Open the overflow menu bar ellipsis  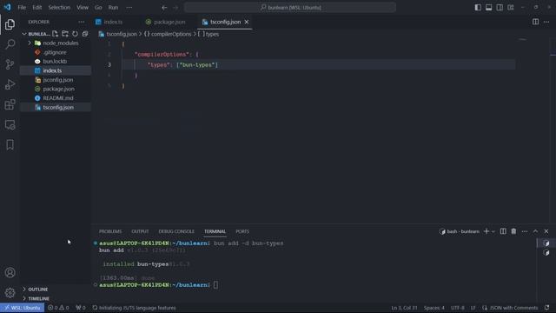point(129,8)
